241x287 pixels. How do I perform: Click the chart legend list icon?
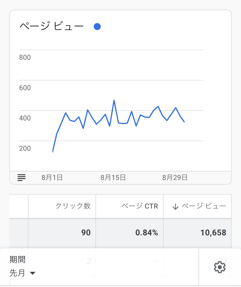22,177
